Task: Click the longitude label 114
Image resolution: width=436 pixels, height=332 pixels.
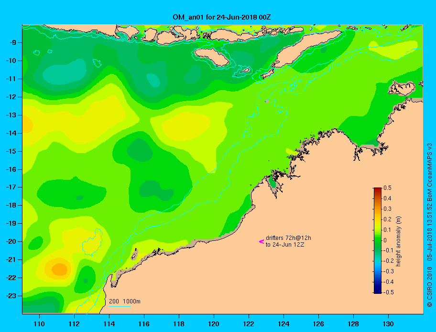Action: (109, 324)
